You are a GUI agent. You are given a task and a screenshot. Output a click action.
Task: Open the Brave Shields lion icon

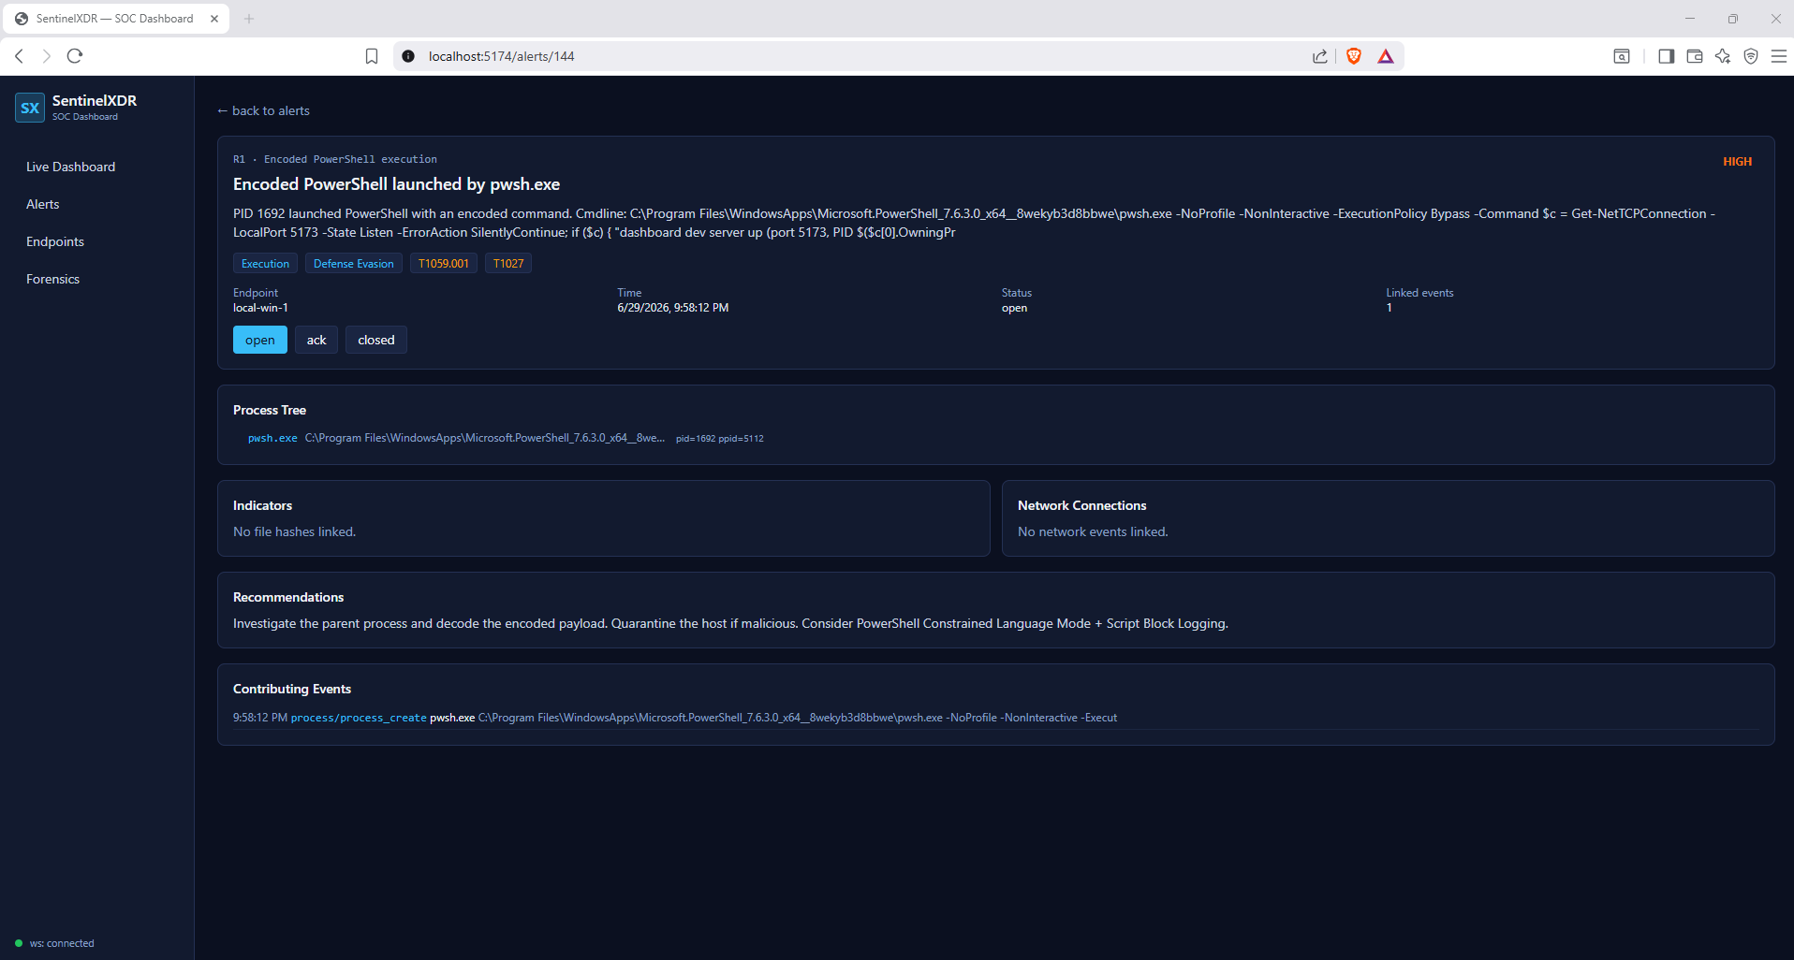pyautogui.click(x=1353, y=56)
